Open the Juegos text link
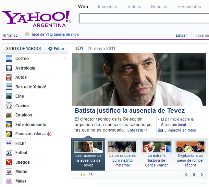The image size is (209, 187). tap(23, 162)
